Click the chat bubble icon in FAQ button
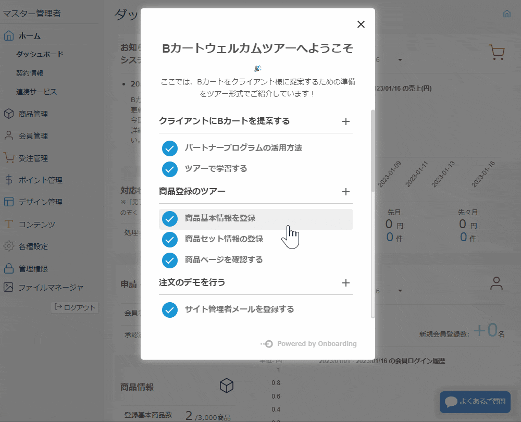Viewport: 521px width, 422px height. 451,402
